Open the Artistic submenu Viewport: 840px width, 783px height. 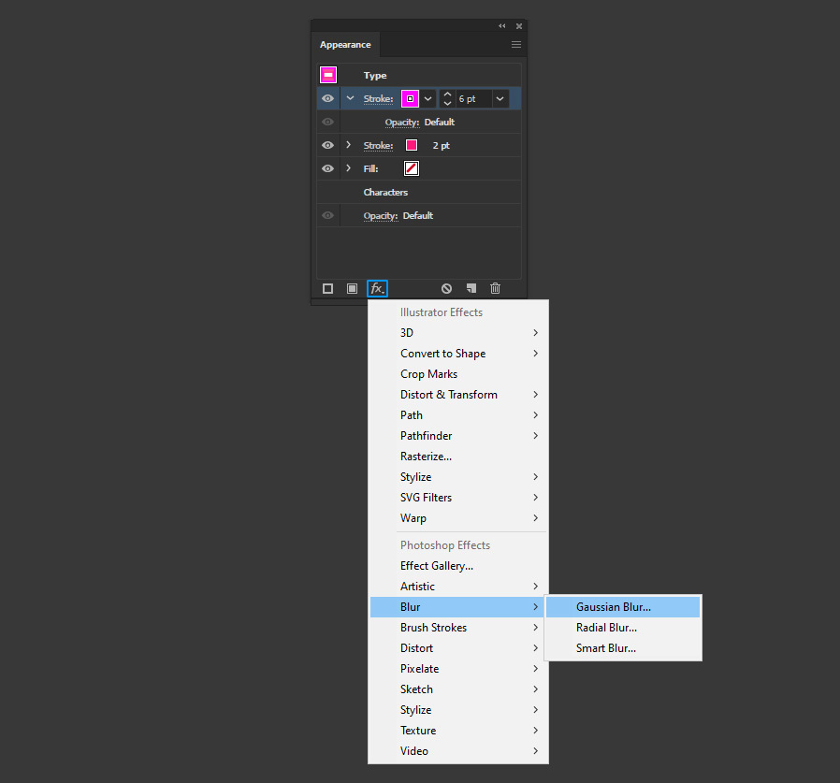(458, 587)
